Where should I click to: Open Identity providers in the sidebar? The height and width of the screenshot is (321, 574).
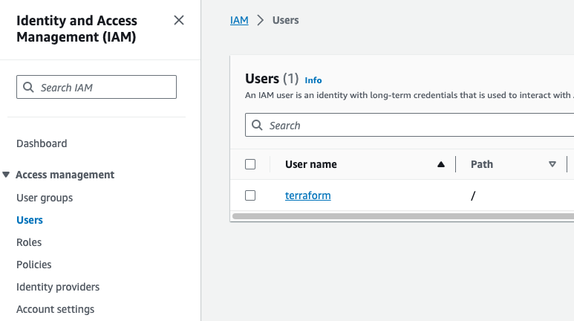coord(58,287)
